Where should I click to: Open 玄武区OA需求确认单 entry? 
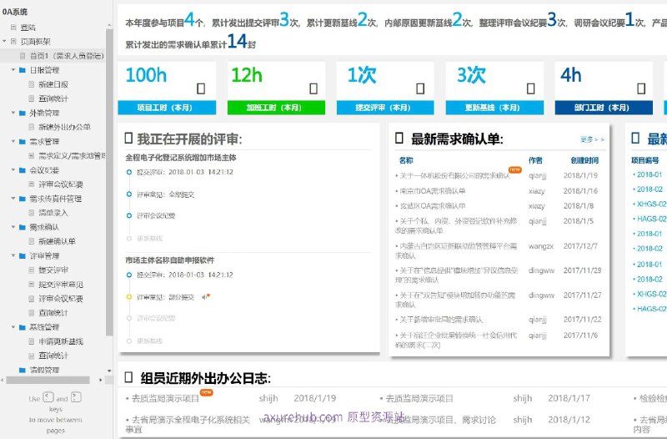432,205
